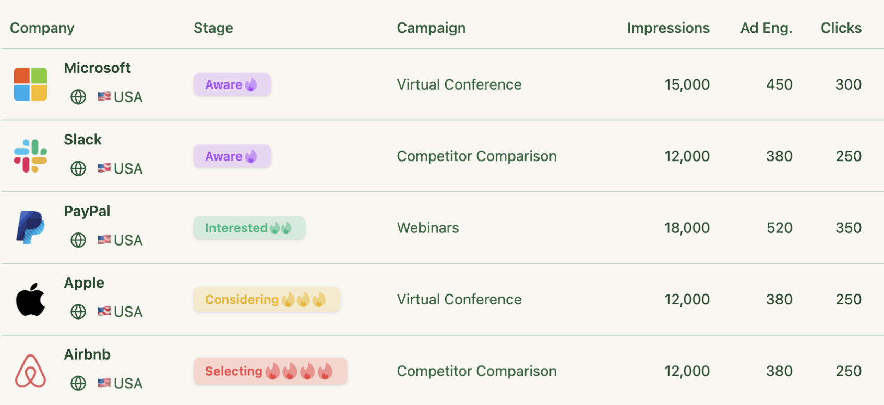Click the Airbnb logo icon
The width and height of the screenshot is (884, 405).
(30, 371)
